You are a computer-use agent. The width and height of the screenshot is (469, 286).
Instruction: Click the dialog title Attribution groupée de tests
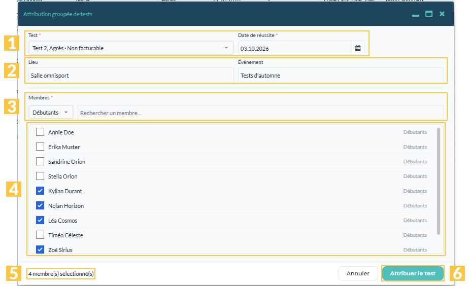point(58,14)
